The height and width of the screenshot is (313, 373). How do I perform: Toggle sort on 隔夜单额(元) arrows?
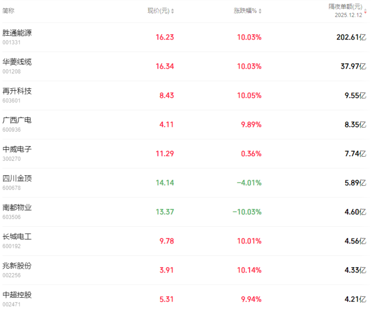(x=365, y=11)
